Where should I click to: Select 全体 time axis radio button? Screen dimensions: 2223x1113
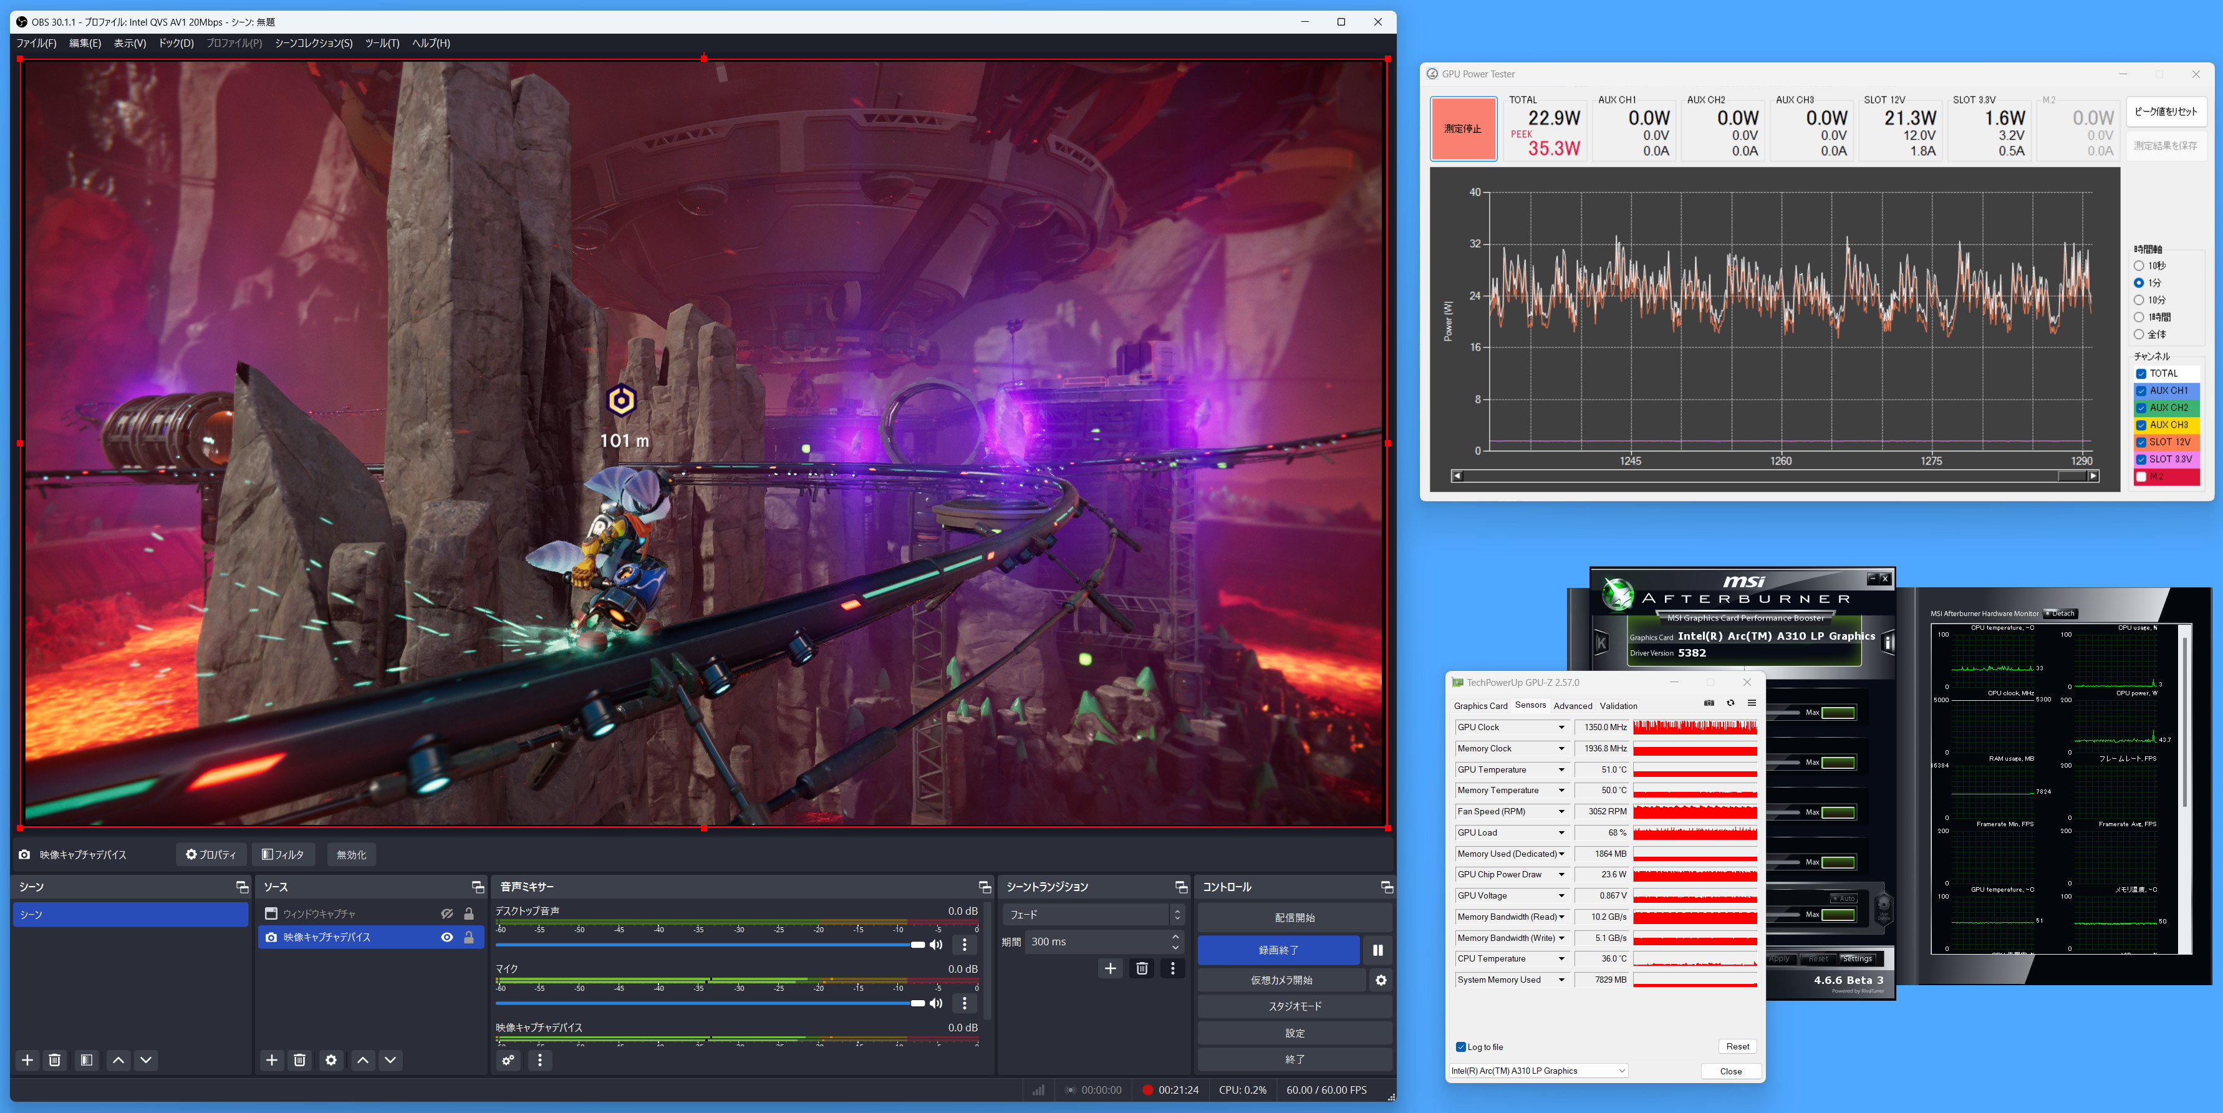(2139, 334)
